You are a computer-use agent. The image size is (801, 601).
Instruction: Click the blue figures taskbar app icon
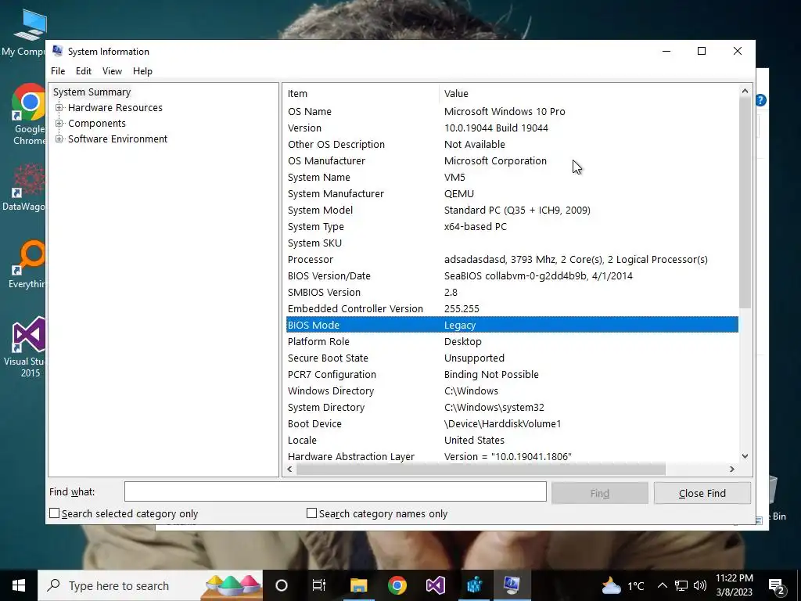[474, 585]
